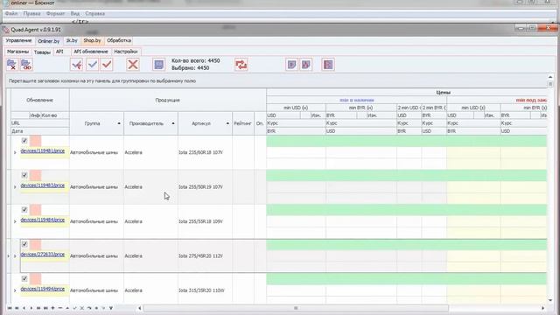Switch to the 1k.by tab

tap(72, 41)
